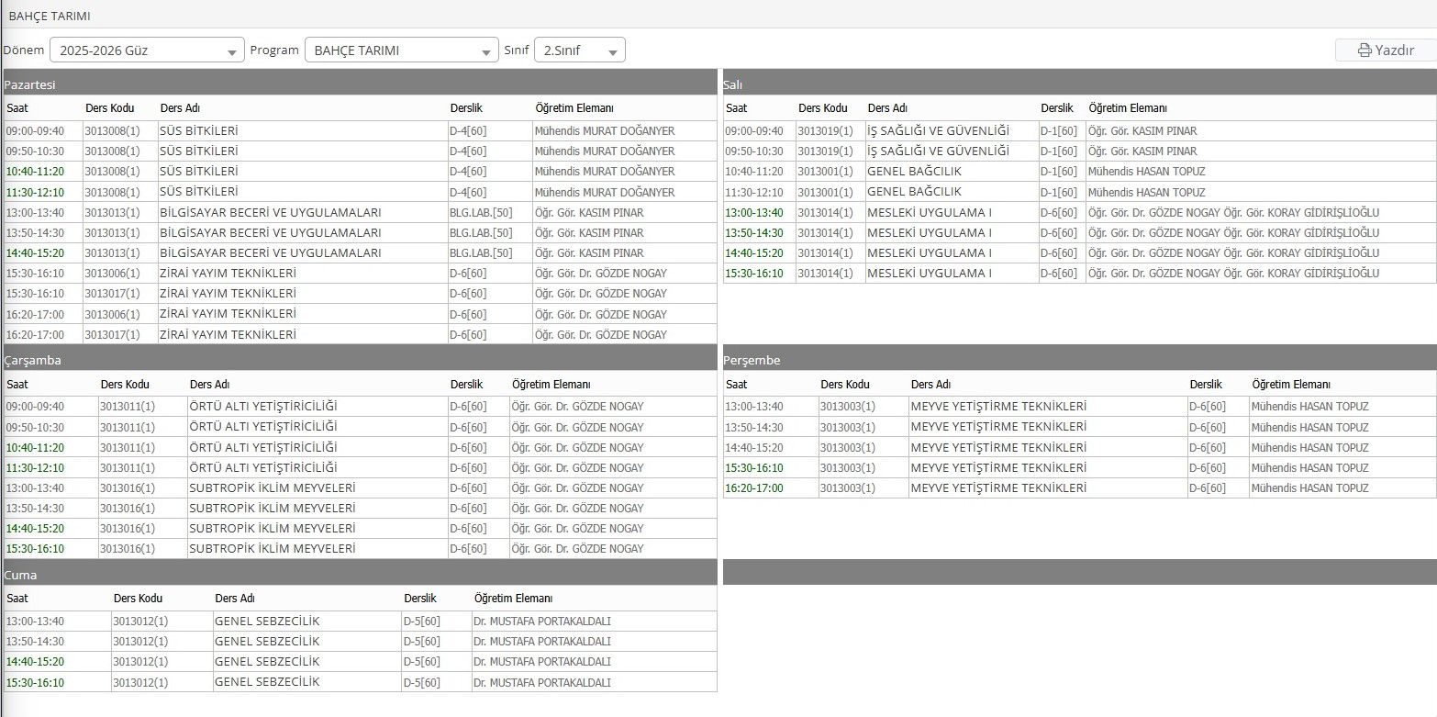Select the 2025-2026 Güz period field
The width and height of the screenshot is (1437, 717).
pyautogui.click(x=147, y=50)
